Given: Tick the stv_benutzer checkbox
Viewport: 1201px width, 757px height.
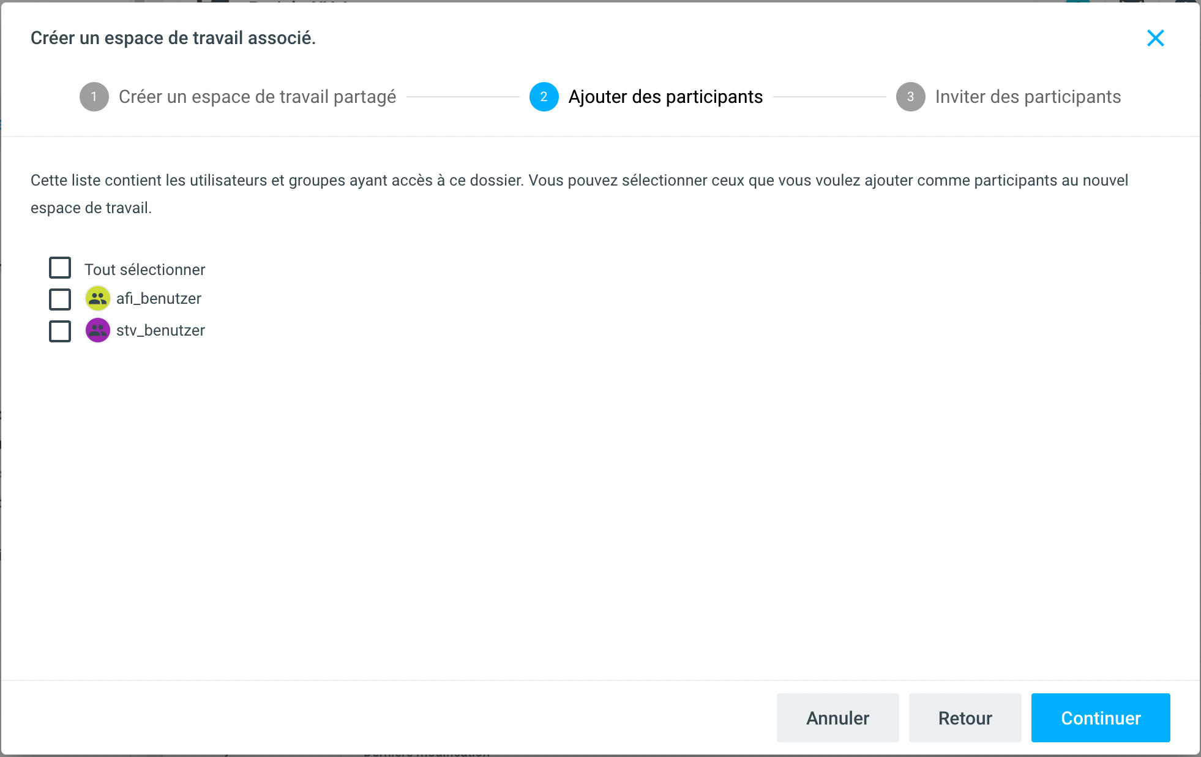Looking at the screenshot, I should tap(60, 331).
